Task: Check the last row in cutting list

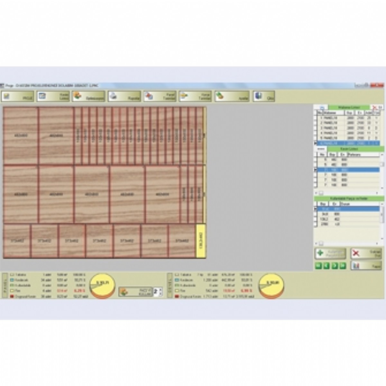Action: click(316, 185)
